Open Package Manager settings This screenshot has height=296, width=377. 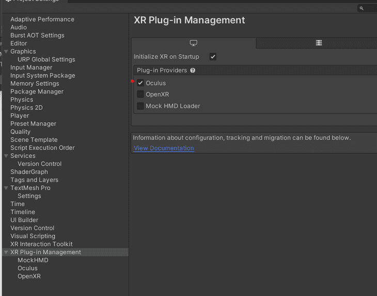coord(37,92)
